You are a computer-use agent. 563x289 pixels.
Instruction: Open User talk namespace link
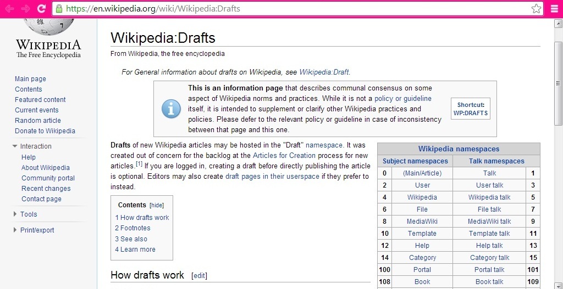[x=490, y=185]
